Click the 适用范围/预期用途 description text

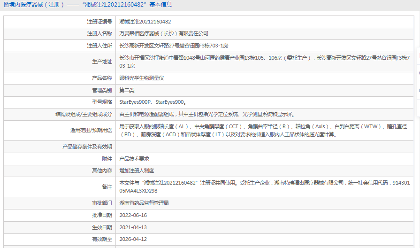click(x=263, y=130)
